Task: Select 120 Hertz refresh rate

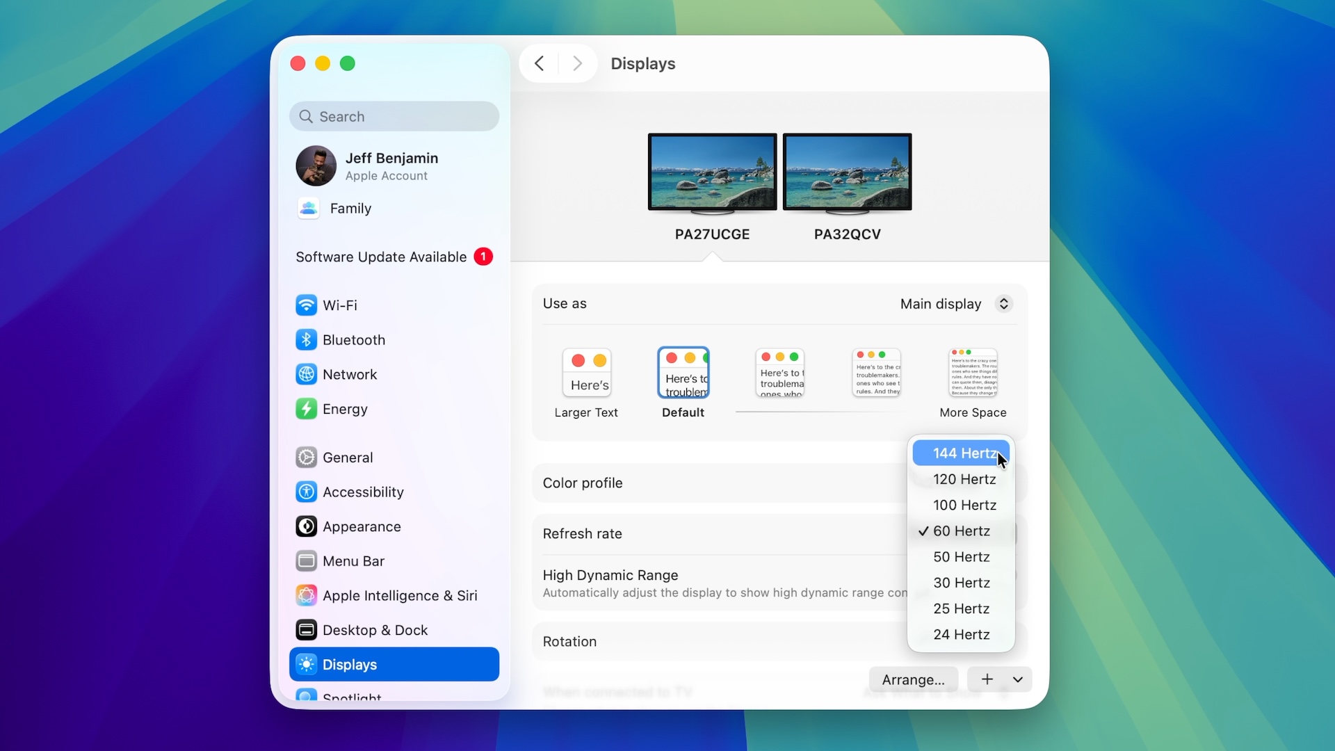Action: [x=964, y=479]
